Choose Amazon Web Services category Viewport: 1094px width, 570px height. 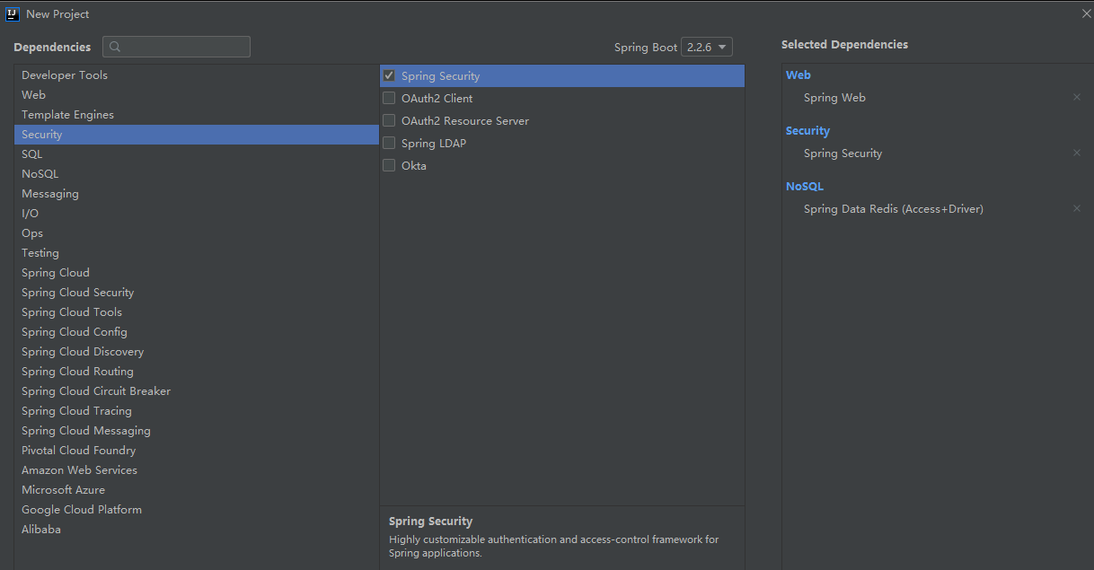[x=197, y=469]
